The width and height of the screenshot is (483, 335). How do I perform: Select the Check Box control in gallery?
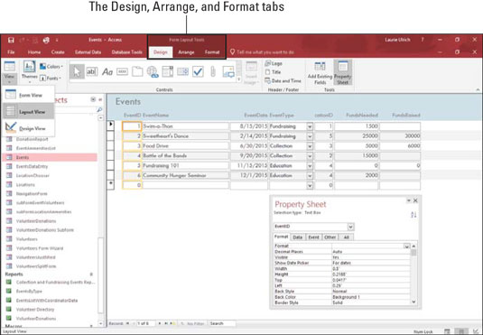[198, 72]
